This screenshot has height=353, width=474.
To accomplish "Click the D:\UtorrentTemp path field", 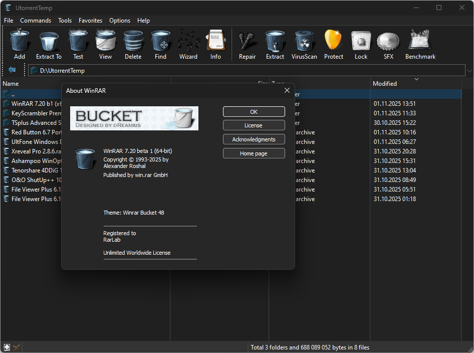I will click(247, 71).
